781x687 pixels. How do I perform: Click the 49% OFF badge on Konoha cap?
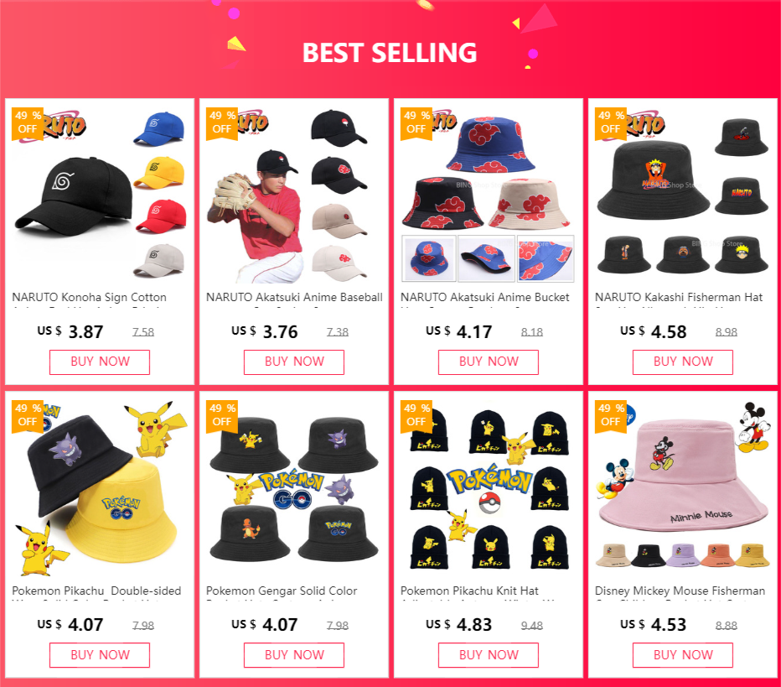pyautogui.click(x=28, y=122)
